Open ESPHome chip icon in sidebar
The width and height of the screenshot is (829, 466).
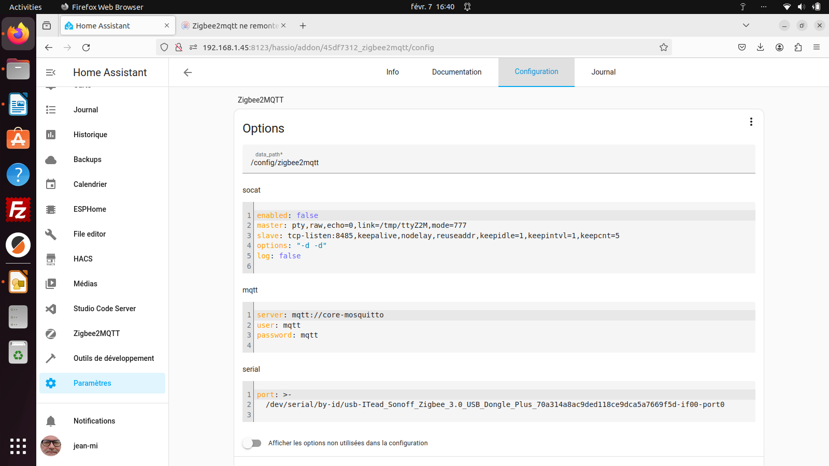[51, 209]
